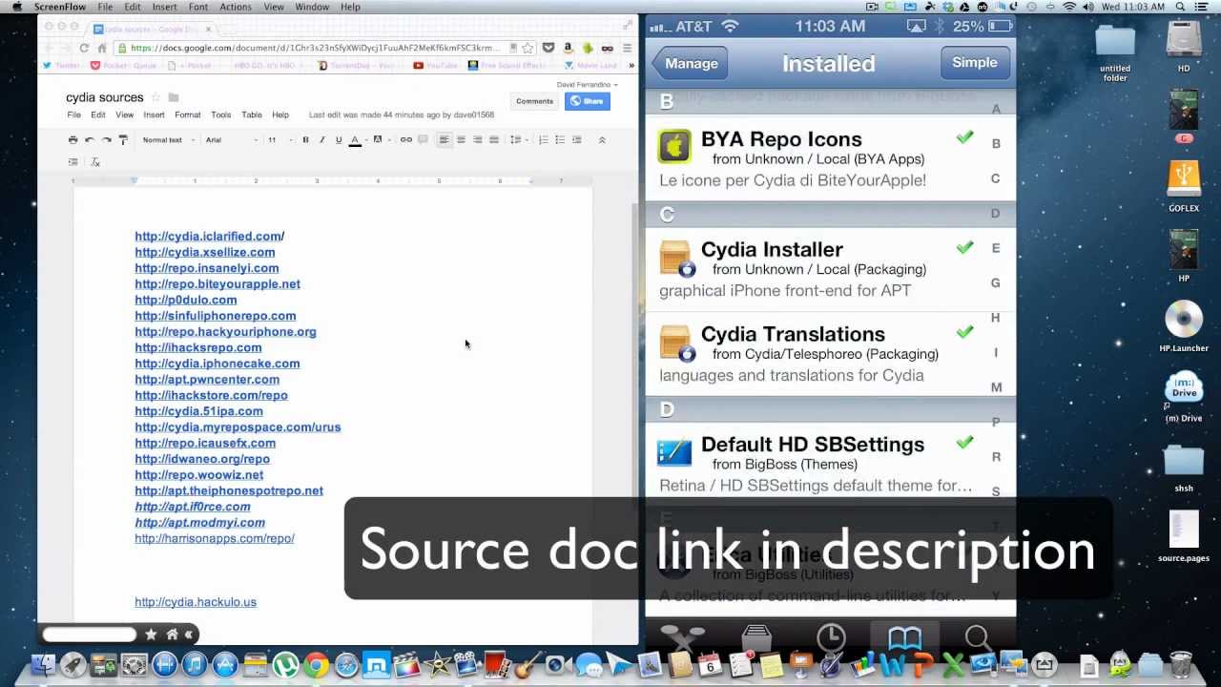Decrease indent in Docs toolbar
The height and width of the screenshot is (687, 1221).
[x=577, y=140]
